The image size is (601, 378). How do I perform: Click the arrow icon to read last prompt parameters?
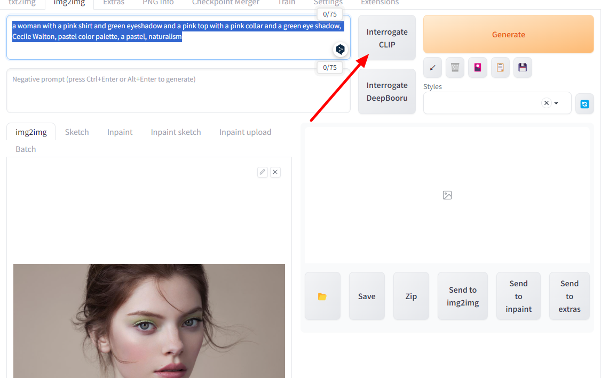432,67
